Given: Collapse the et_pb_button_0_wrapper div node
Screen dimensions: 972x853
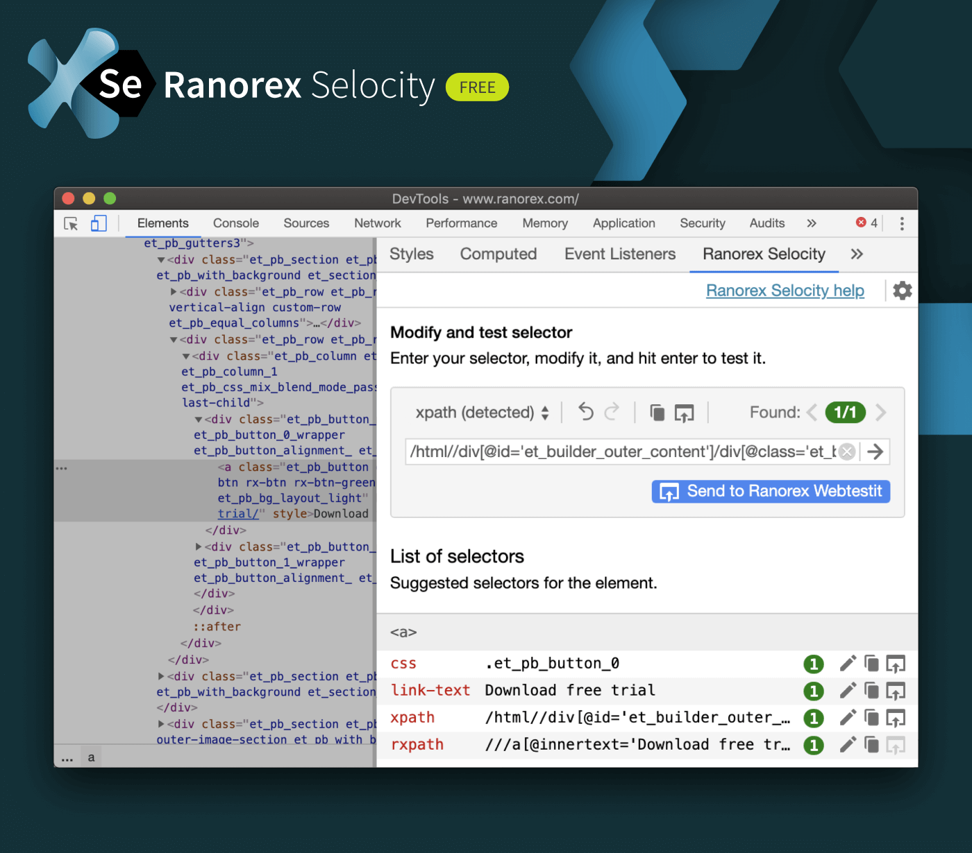Looking at the screenshot, I should [199, 420].
